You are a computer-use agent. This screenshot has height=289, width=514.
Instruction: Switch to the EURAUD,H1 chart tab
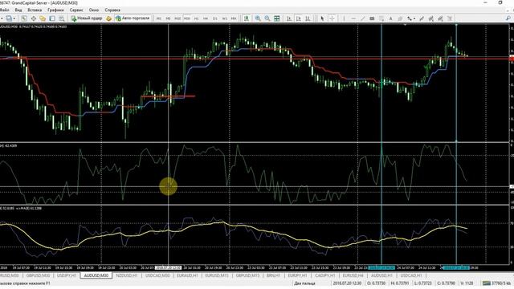pos(187,275)
